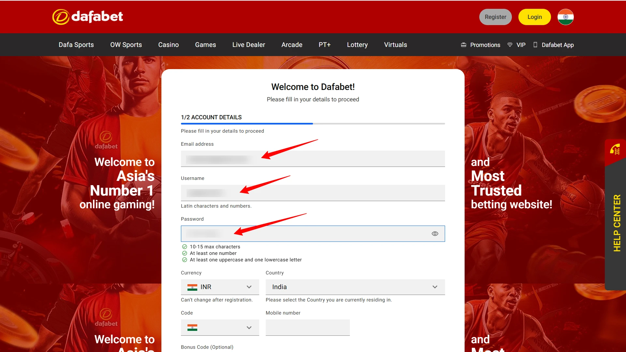Toggle password visibility with the eye icon
The image size is (626, 352).
click(435, 233)
